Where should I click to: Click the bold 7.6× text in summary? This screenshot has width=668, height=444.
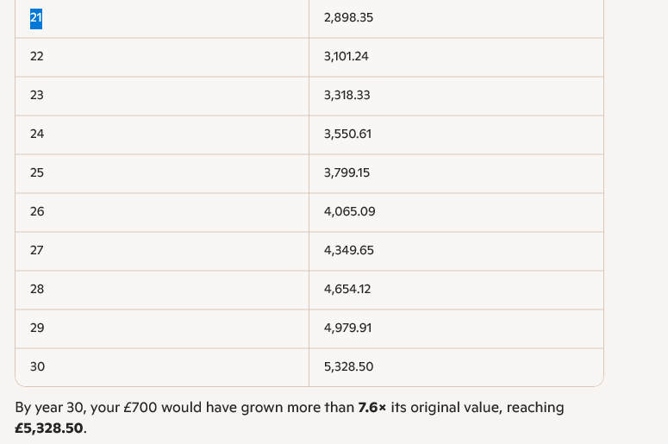point(371,408)
